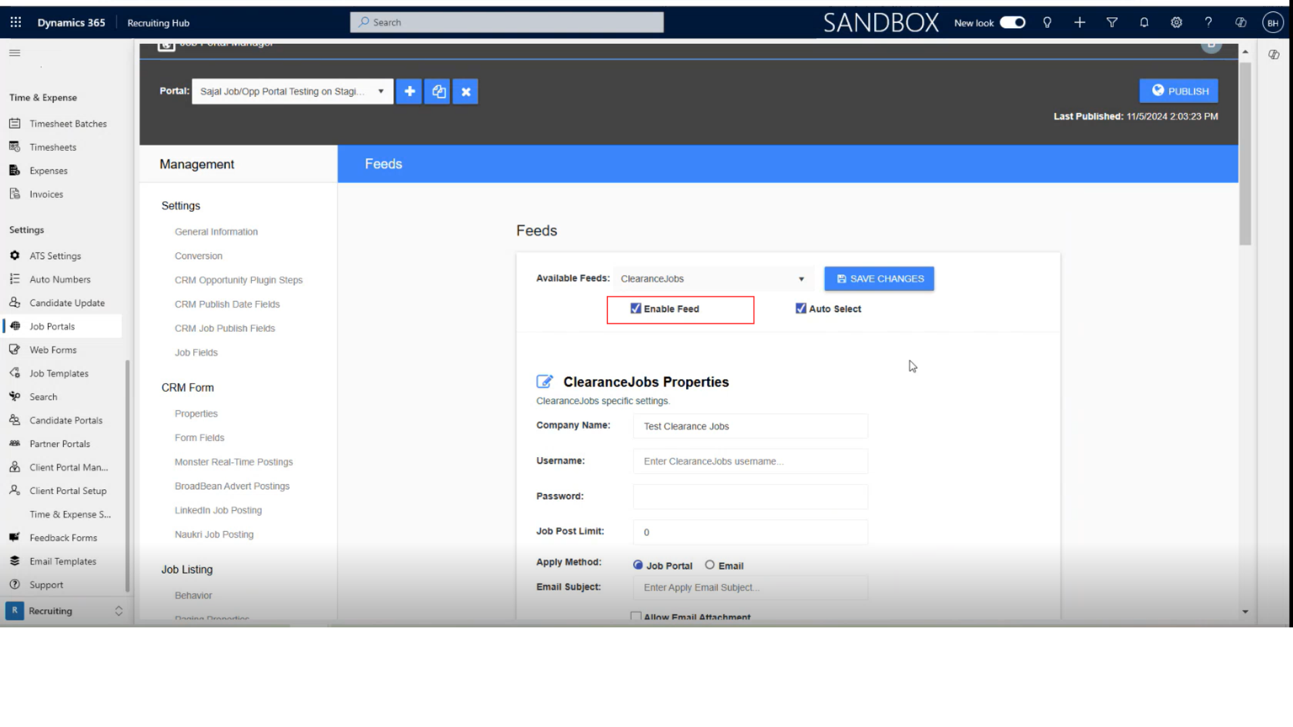Open the settings gear icon in top bar
The width and height of the screenshot is (1293, 727).
pos(1176,22)
